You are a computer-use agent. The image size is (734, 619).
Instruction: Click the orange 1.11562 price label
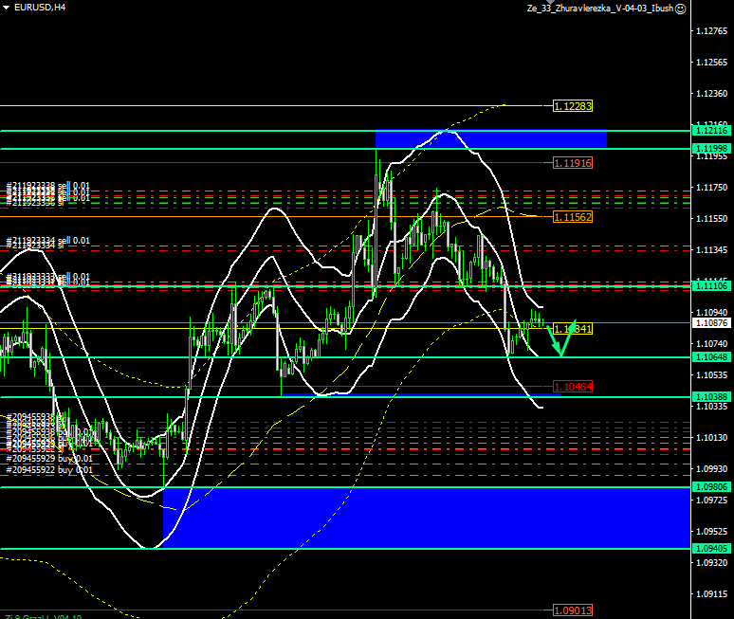click(572, 217)
